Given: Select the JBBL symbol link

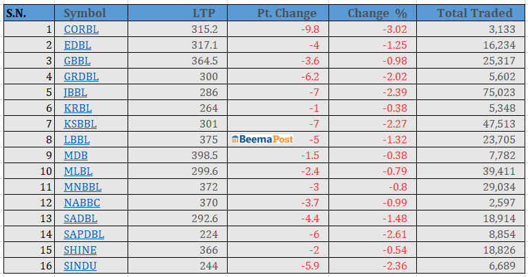Looking at the screenshot, I should (x=75, y=92).
